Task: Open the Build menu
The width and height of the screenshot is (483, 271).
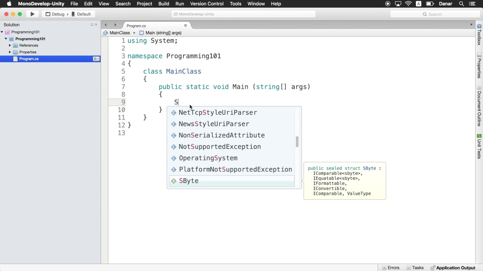Action: pos(164,4)
